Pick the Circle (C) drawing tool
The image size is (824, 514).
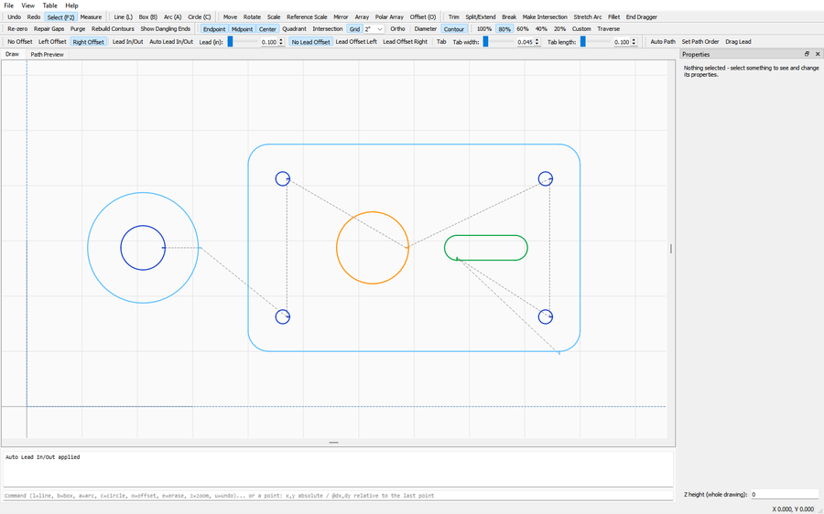coord(200,16)
